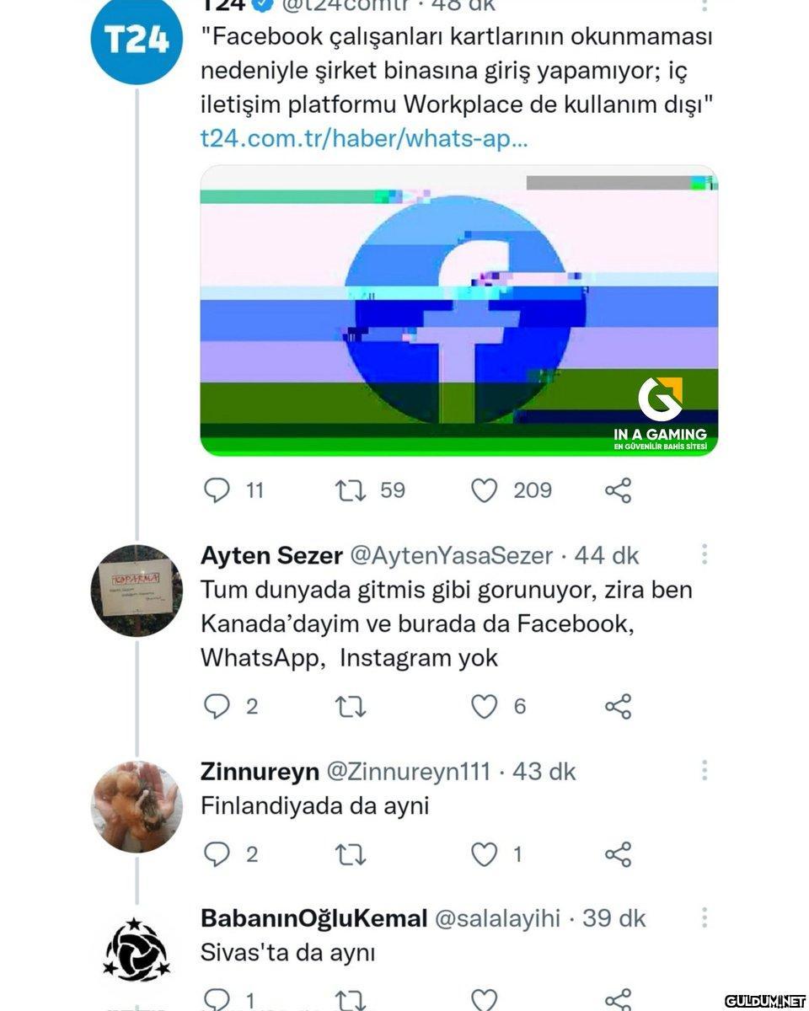Open the glitched Facebook logo image
This screenshot has height=1011, width=809.
click(x=458, y=310)
